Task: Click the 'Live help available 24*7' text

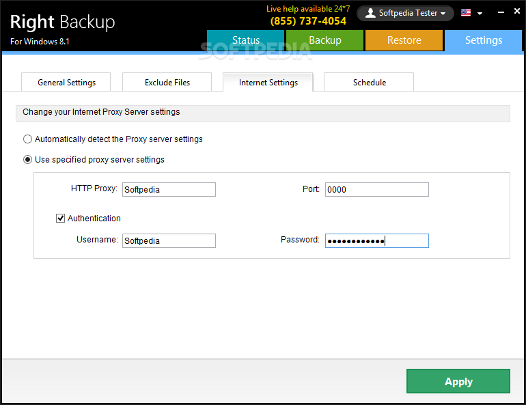Action: (308, 9)
